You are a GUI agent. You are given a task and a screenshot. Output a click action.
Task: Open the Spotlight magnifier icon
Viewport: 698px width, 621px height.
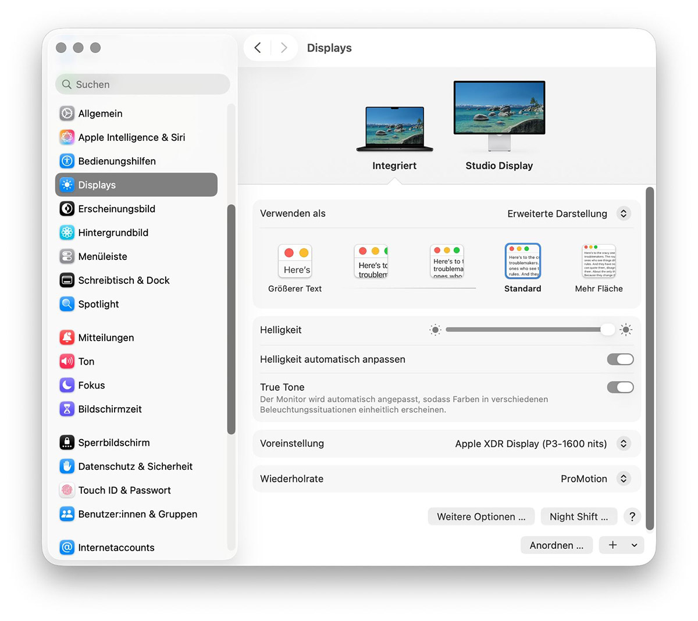point(67,304)
